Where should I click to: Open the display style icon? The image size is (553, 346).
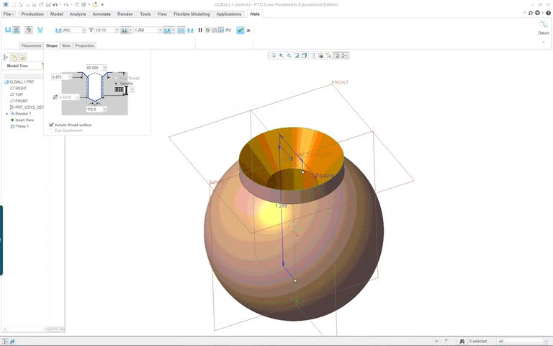pos(305,56)
